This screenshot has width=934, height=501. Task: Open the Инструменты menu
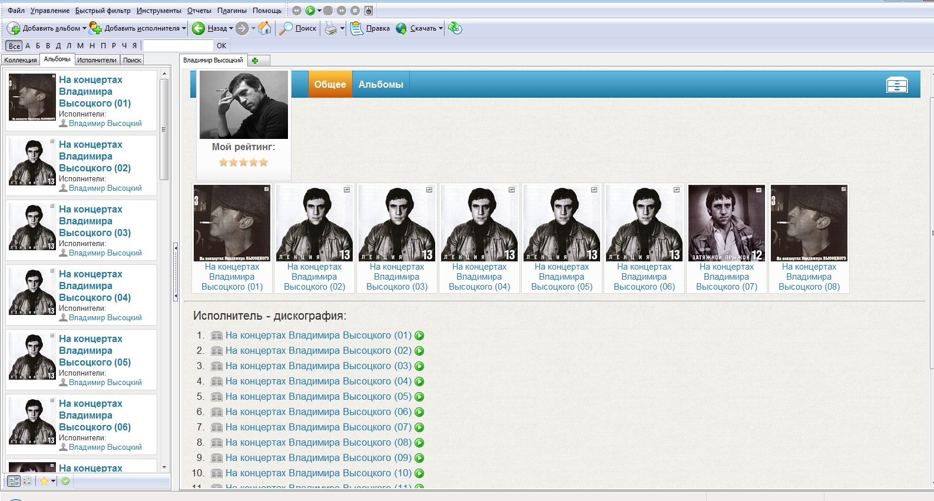(x=159, y=11)
